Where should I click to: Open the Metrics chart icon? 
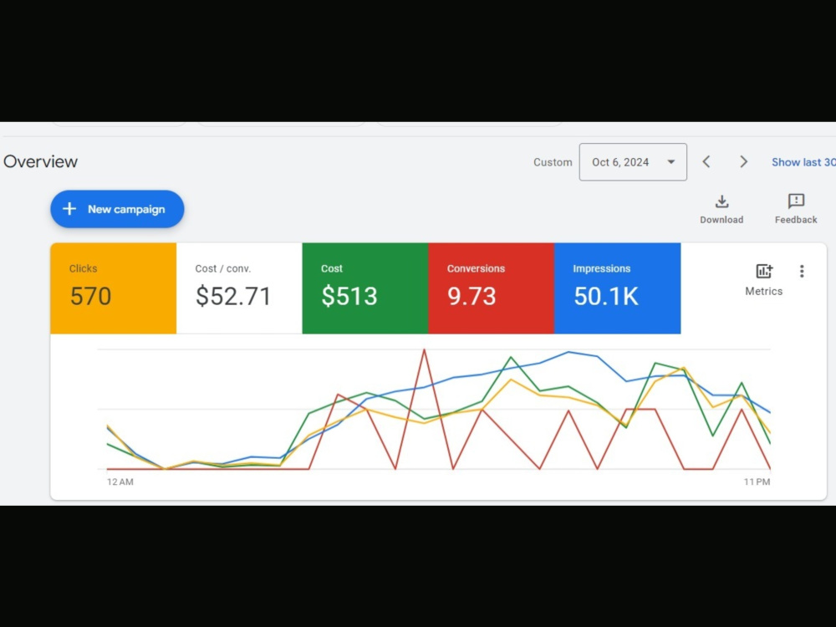pyautogui.click(x=764, y=272)
